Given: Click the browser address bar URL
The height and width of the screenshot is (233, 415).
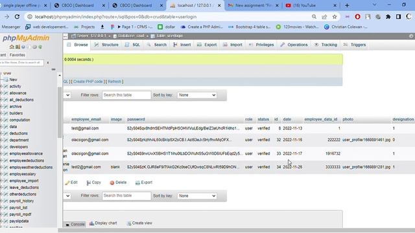Looking at the screenshot, I should [x=115, y=17].
